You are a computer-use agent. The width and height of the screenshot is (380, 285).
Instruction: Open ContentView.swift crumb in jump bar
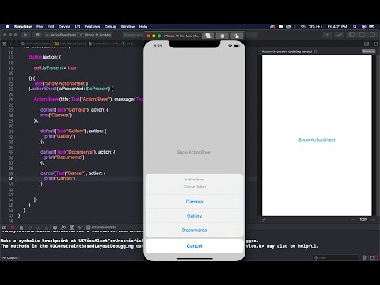[x=104, y=44]
